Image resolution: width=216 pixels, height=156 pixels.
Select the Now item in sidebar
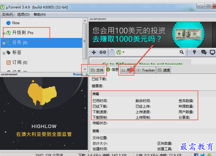click(x=16, y=23)
